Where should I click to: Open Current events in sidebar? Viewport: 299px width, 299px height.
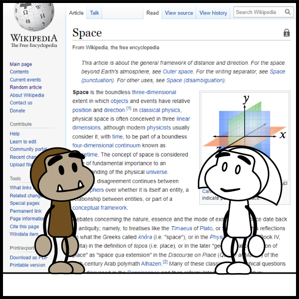tap(25, 80)
